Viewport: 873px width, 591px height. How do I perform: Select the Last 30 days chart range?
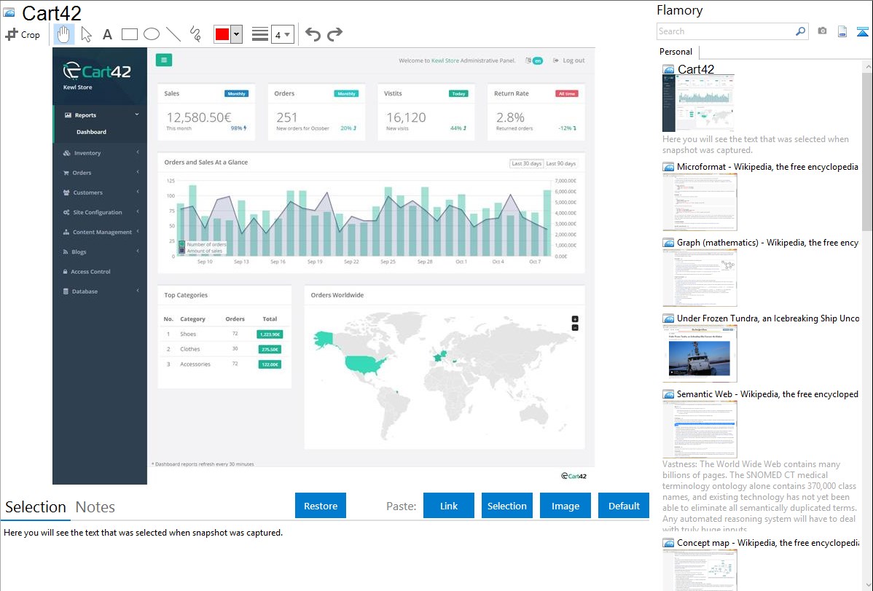526,164
